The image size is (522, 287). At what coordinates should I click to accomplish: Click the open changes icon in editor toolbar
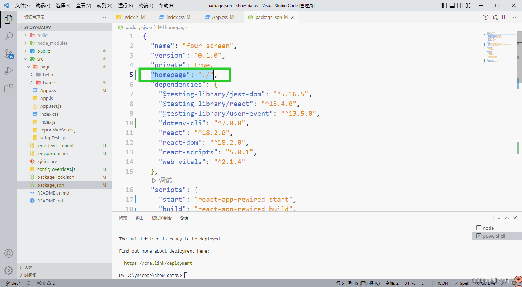pos(495,17)
